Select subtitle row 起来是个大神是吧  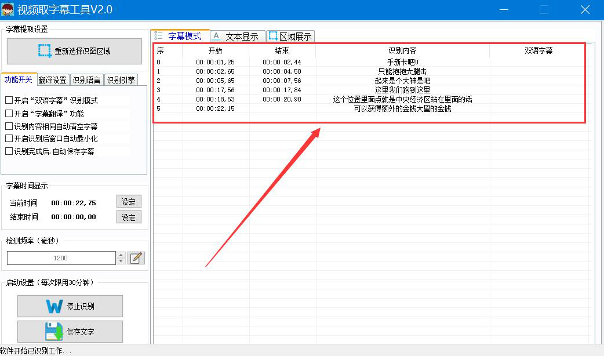[x=369, y=81]
